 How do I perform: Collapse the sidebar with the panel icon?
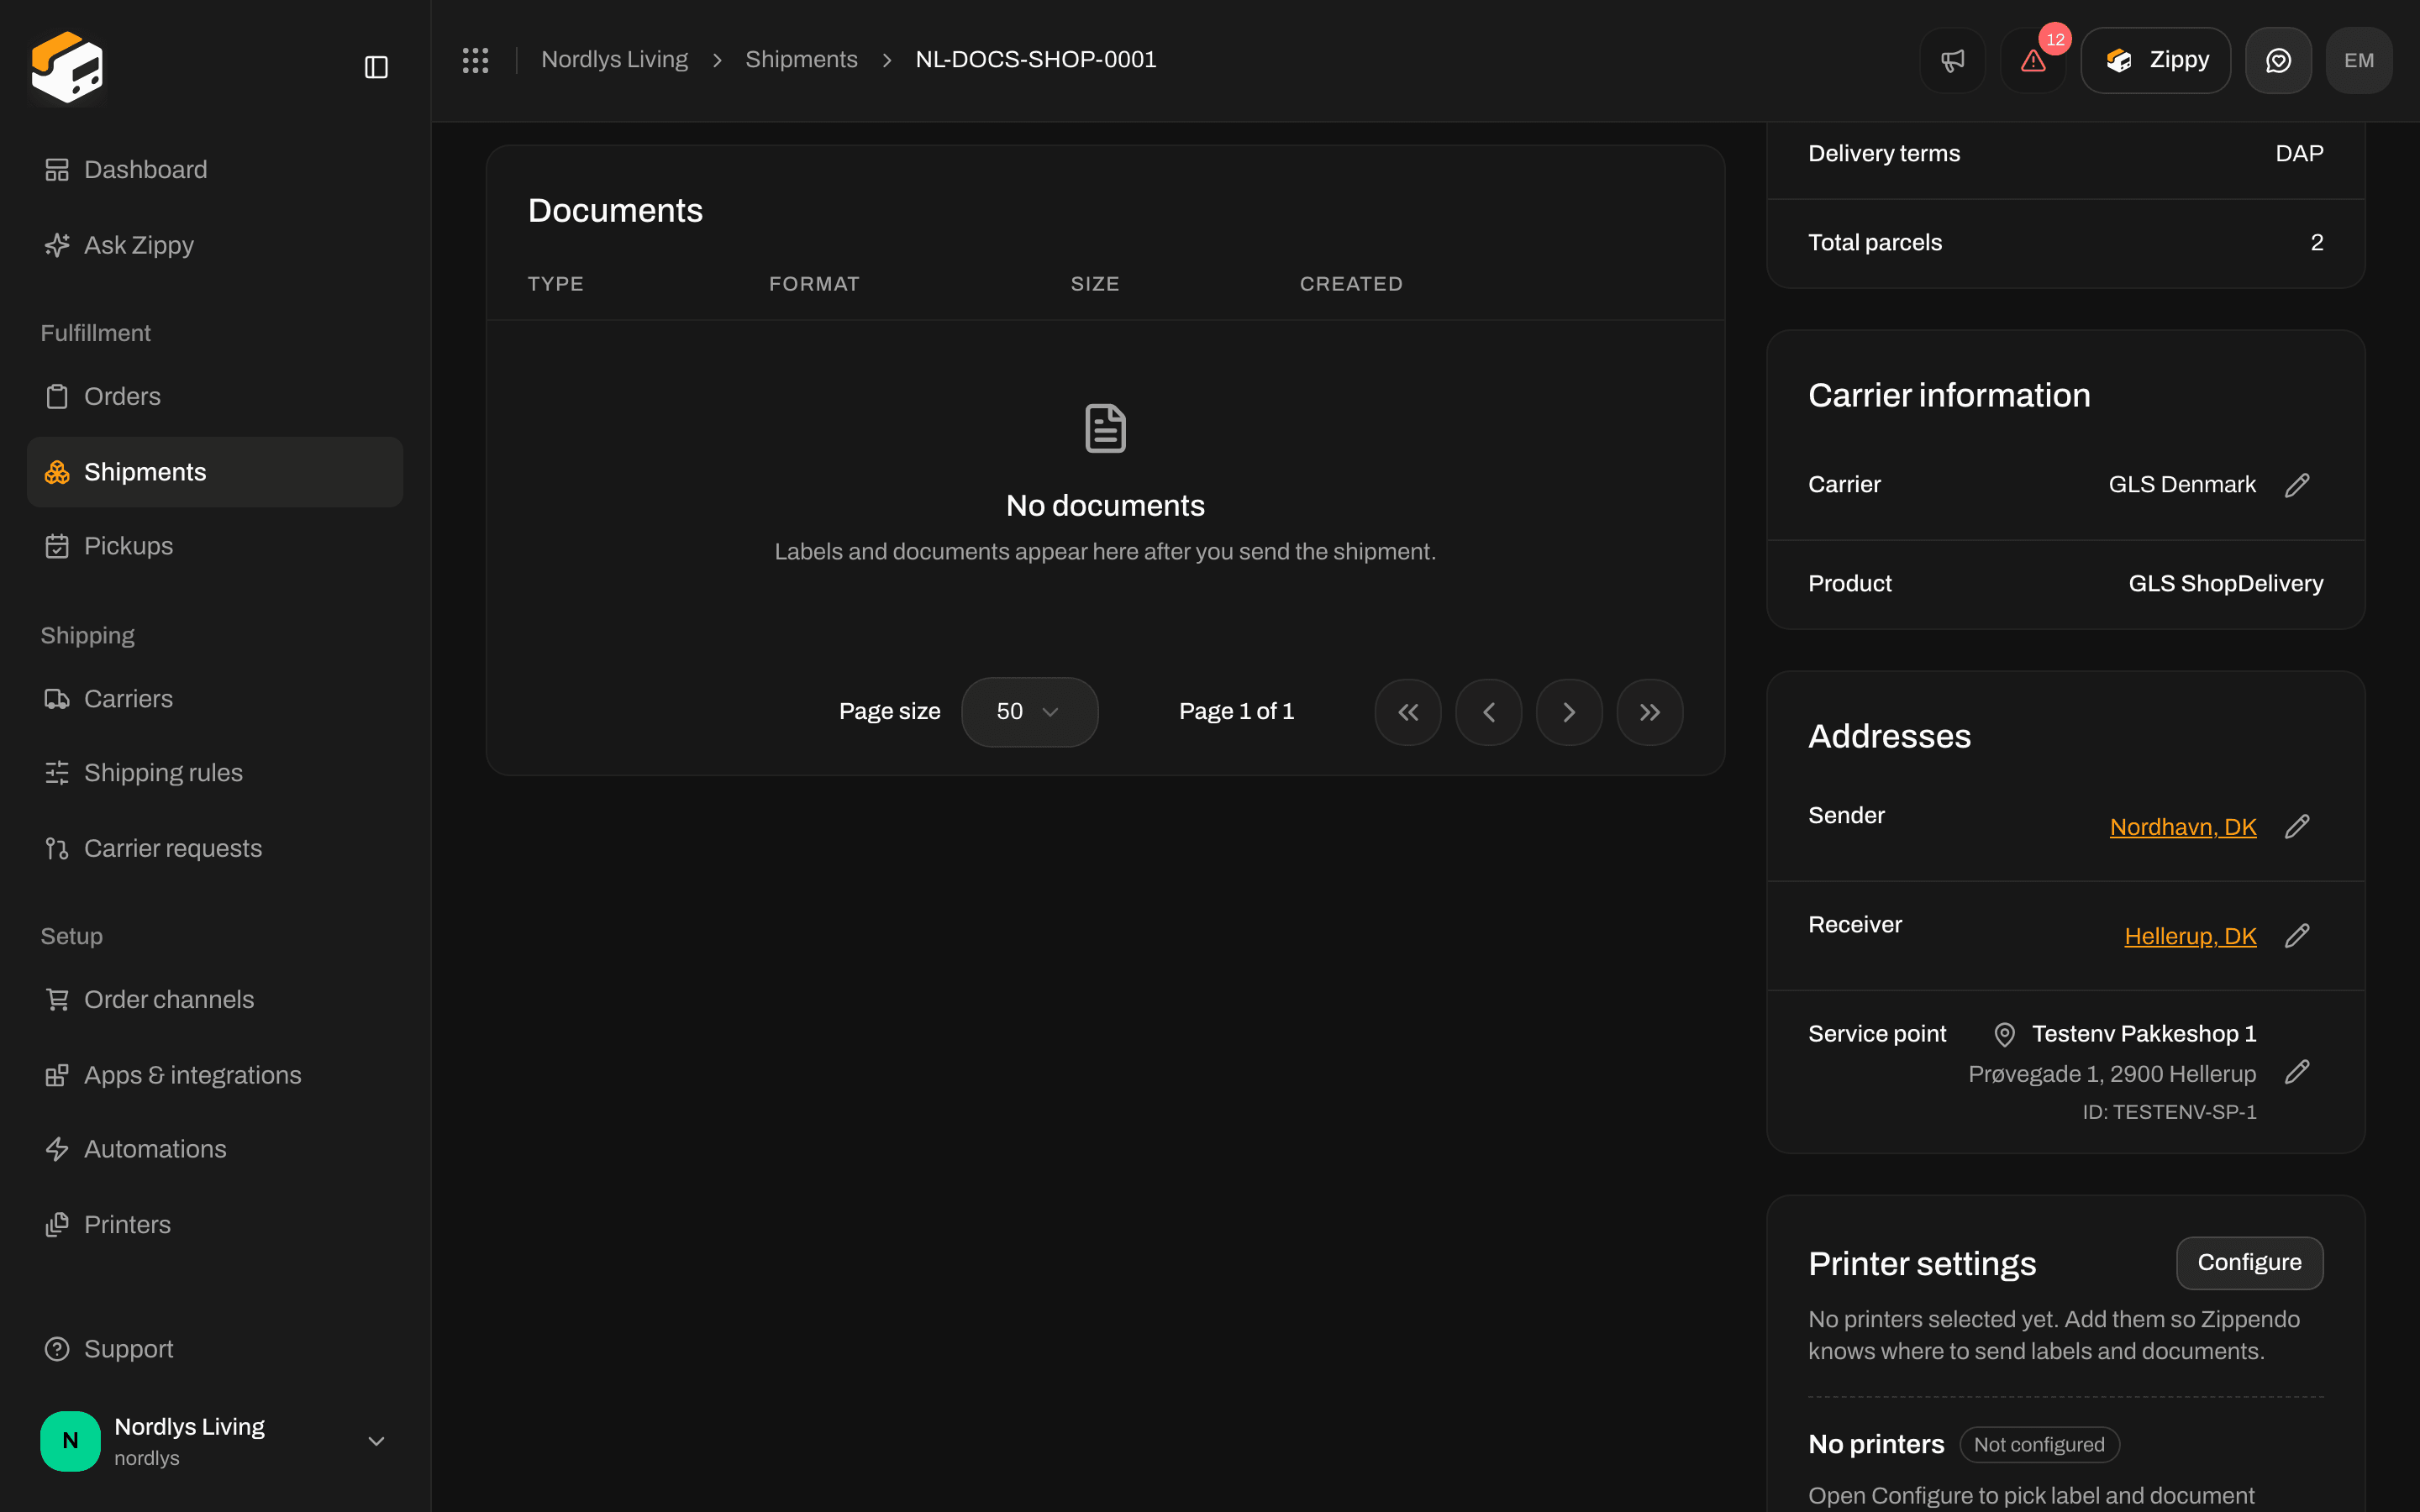(376, 67)
